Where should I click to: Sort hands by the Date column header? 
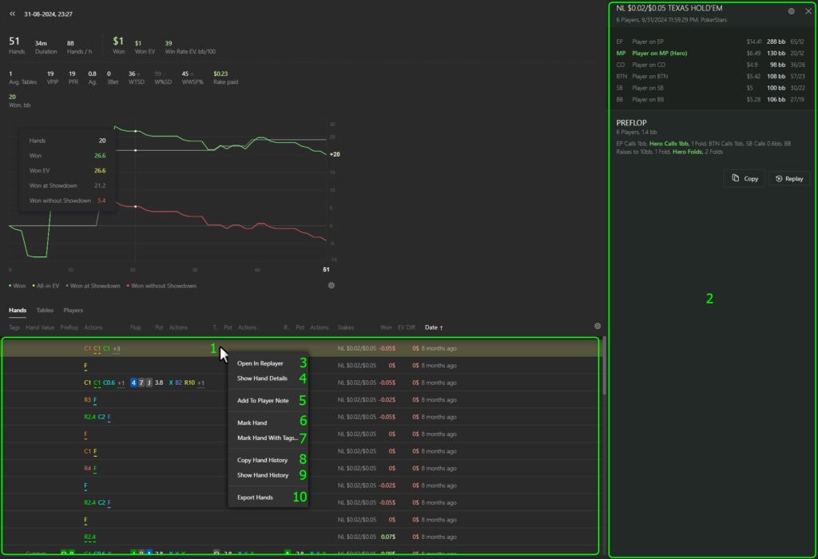[x=434, y=327]
